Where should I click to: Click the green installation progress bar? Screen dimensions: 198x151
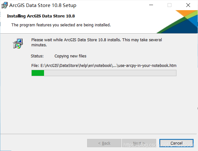(x=104, y=73)
